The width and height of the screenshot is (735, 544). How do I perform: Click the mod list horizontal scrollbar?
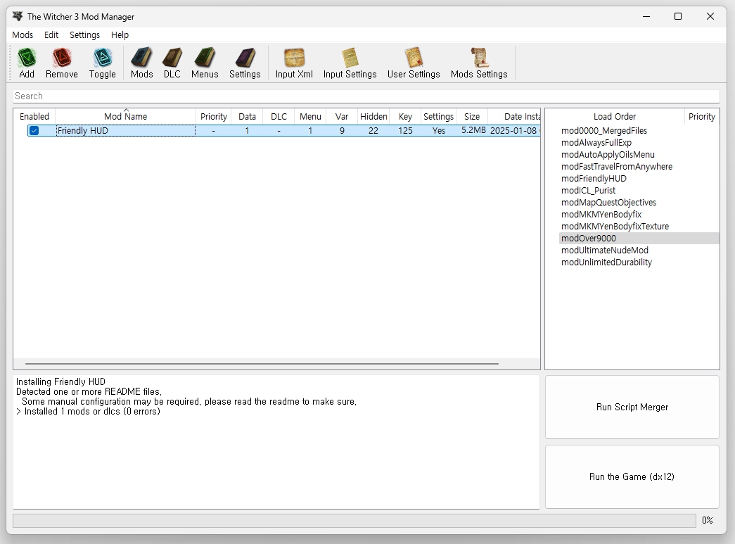tap(262, 364)
